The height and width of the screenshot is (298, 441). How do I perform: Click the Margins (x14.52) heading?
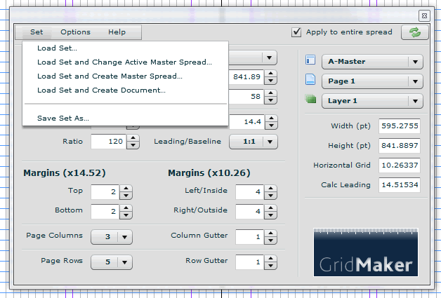coord(65,173)
